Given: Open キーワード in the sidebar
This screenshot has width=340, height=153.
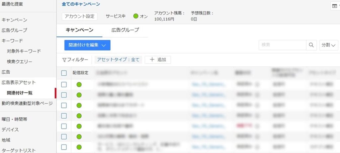Looking at the screenshot, I should [x=12, y=41].
